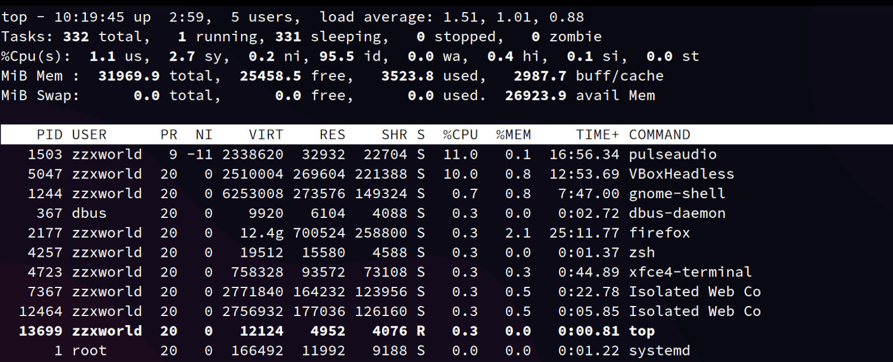Click the PID column header

click(x=49, y=134)
